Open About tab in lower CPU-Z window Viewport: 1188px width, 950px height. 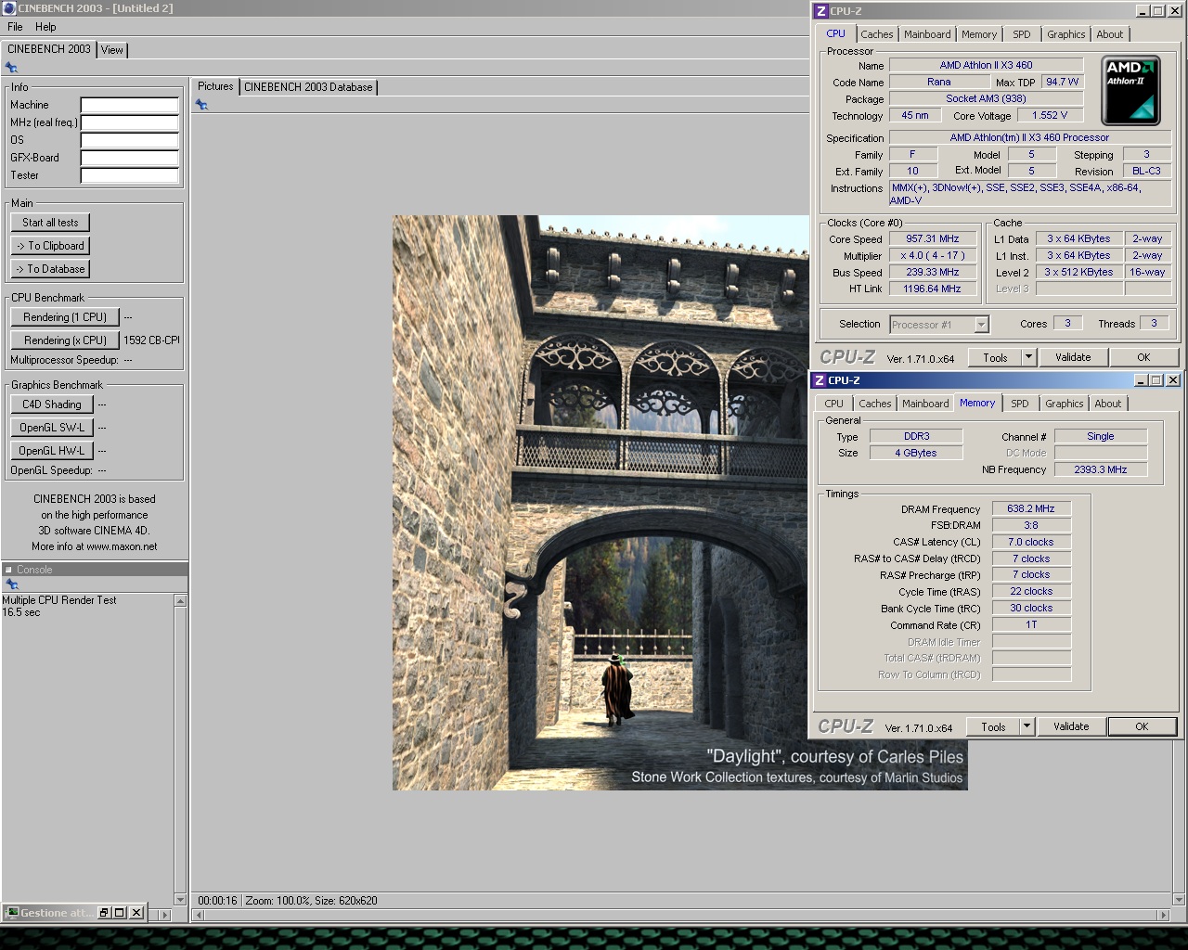point(1108,404)
